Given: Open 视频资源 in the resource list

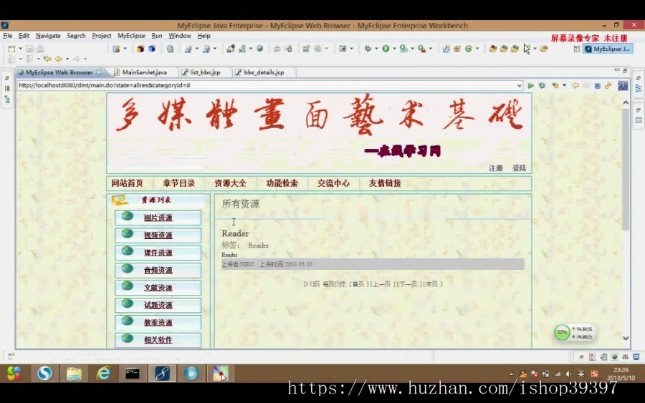Looking at the screenshot, I should click(x=158, y=236).
